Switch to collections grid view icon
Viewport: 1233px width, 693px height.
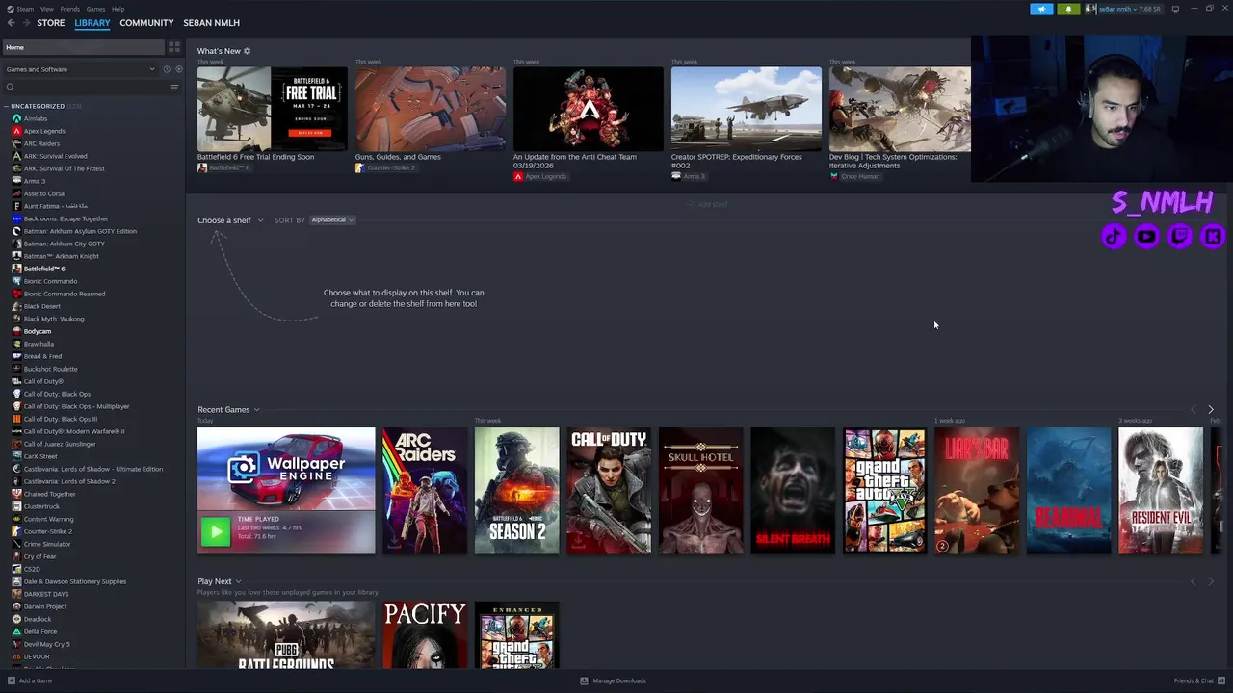point(174,47)
